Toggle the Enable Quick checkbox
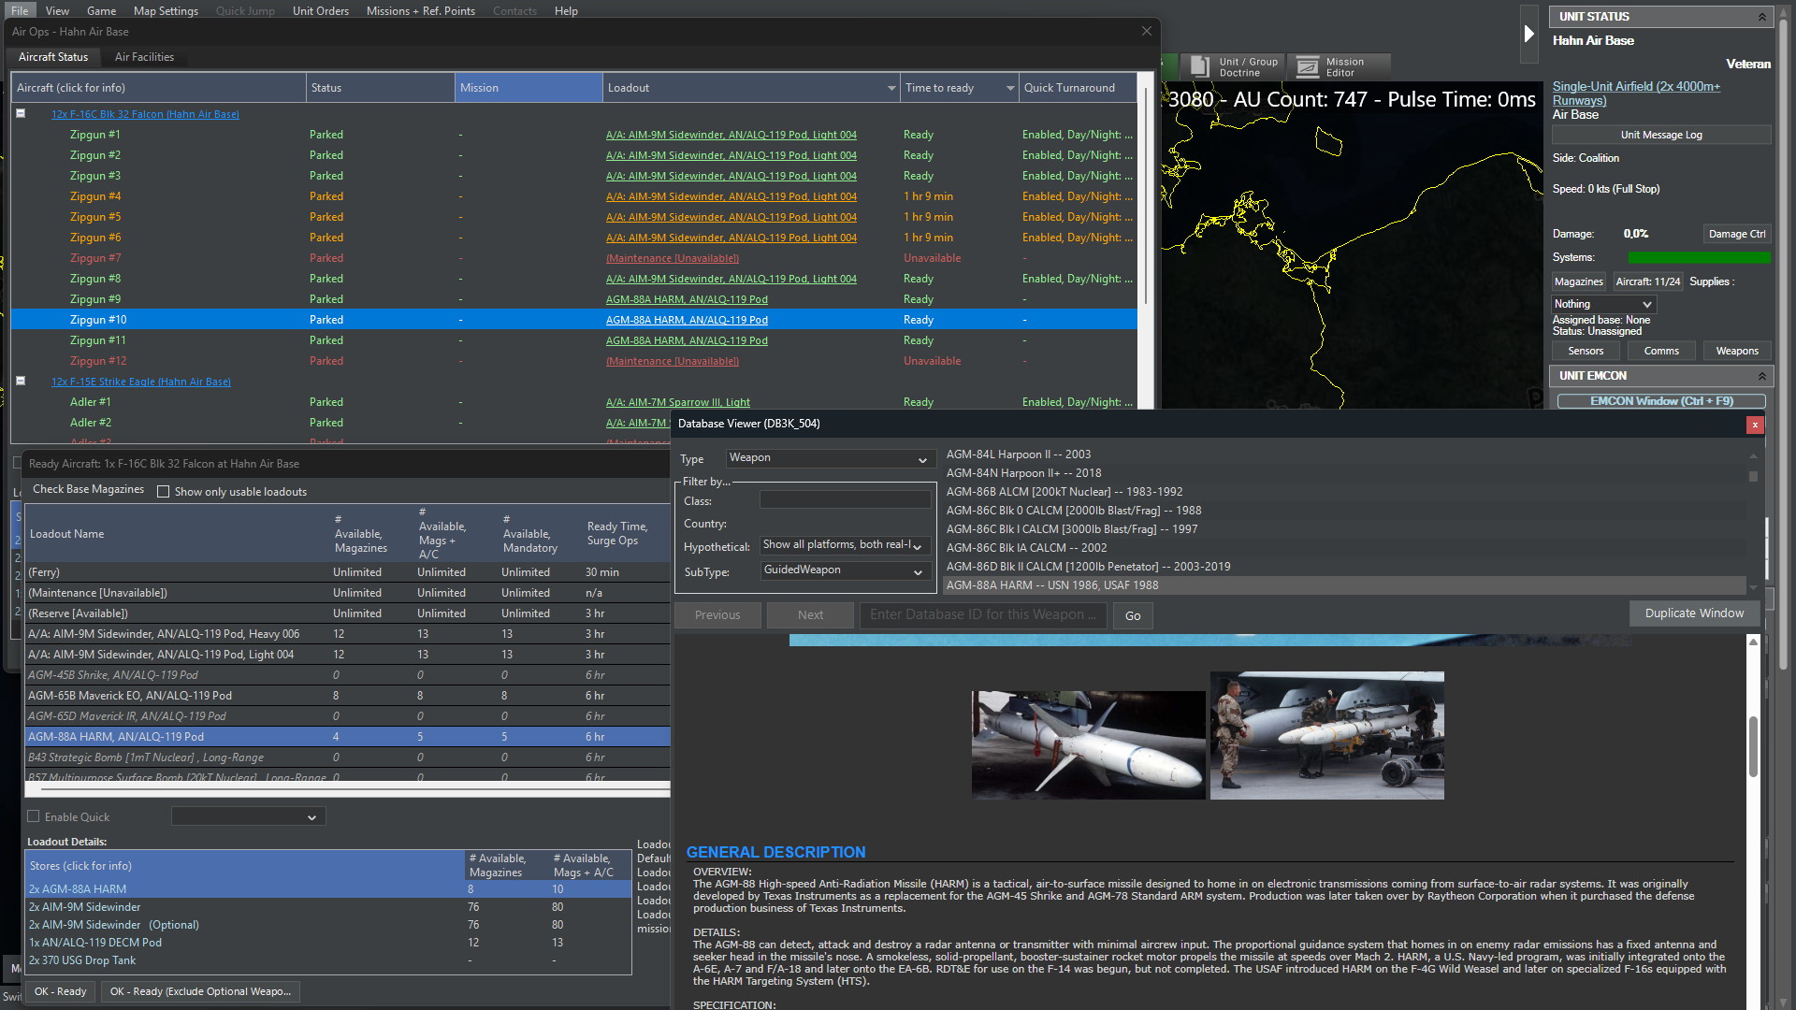This screenshot has width=1796, height=1010. point(34,816)
